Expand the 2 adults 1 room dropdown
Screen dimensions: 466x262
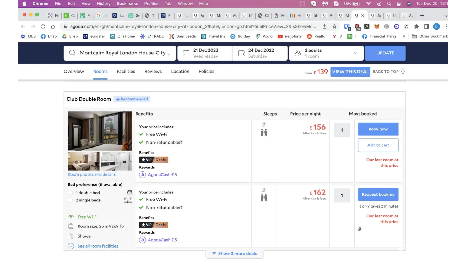click(355, 53)
